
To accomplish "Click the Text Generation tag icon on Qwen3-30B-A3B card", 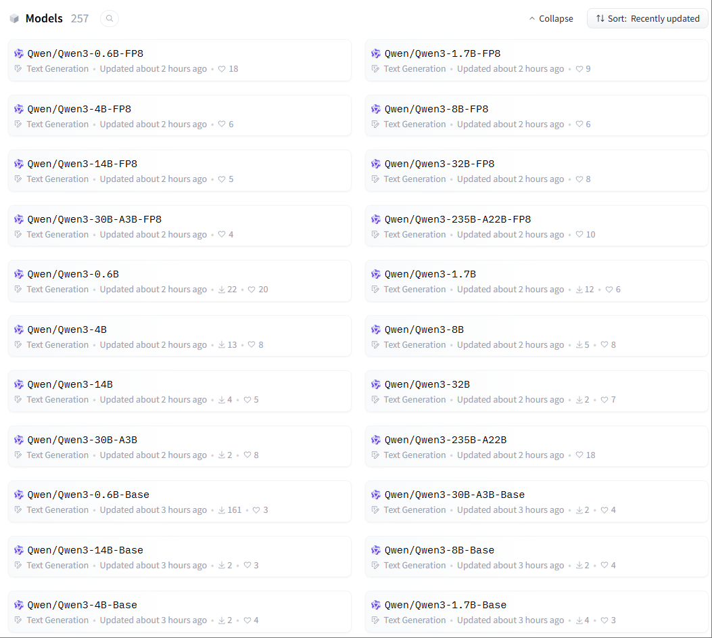I will [x=18, y=455].
